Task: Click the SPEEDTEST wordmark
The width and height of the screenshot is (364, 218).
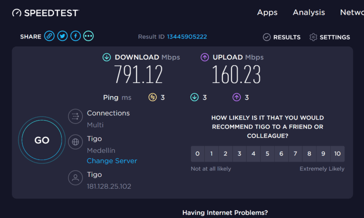Action: click(51, 13)
